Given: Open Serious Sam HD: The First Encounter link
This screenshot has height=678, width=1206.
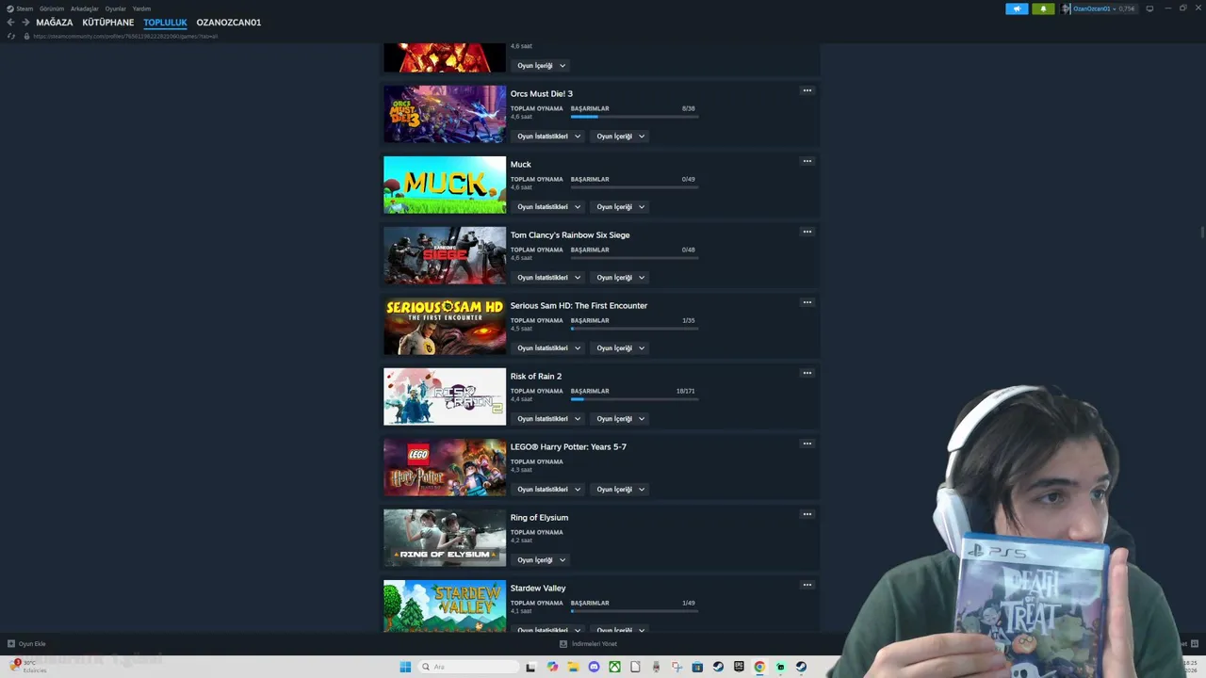Looking at the screenshot, I should point(579,306).
